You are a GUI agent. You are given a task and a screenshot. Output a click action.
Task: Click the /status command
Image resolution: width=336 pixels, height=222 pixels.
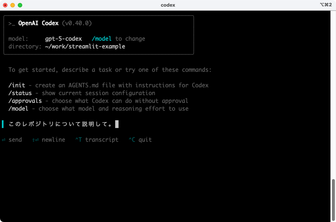click(x=20, y=93)
